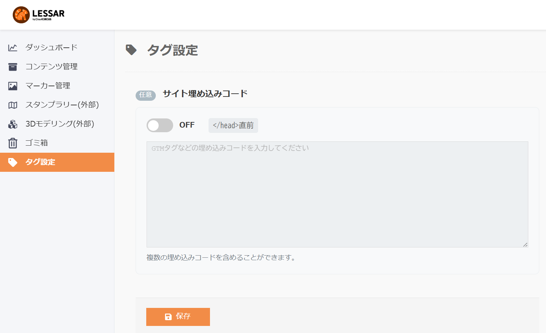This screenshot has width=546, height=333.
Task: Click the 3D modeling cubes icon
Action: click(13, 124)
